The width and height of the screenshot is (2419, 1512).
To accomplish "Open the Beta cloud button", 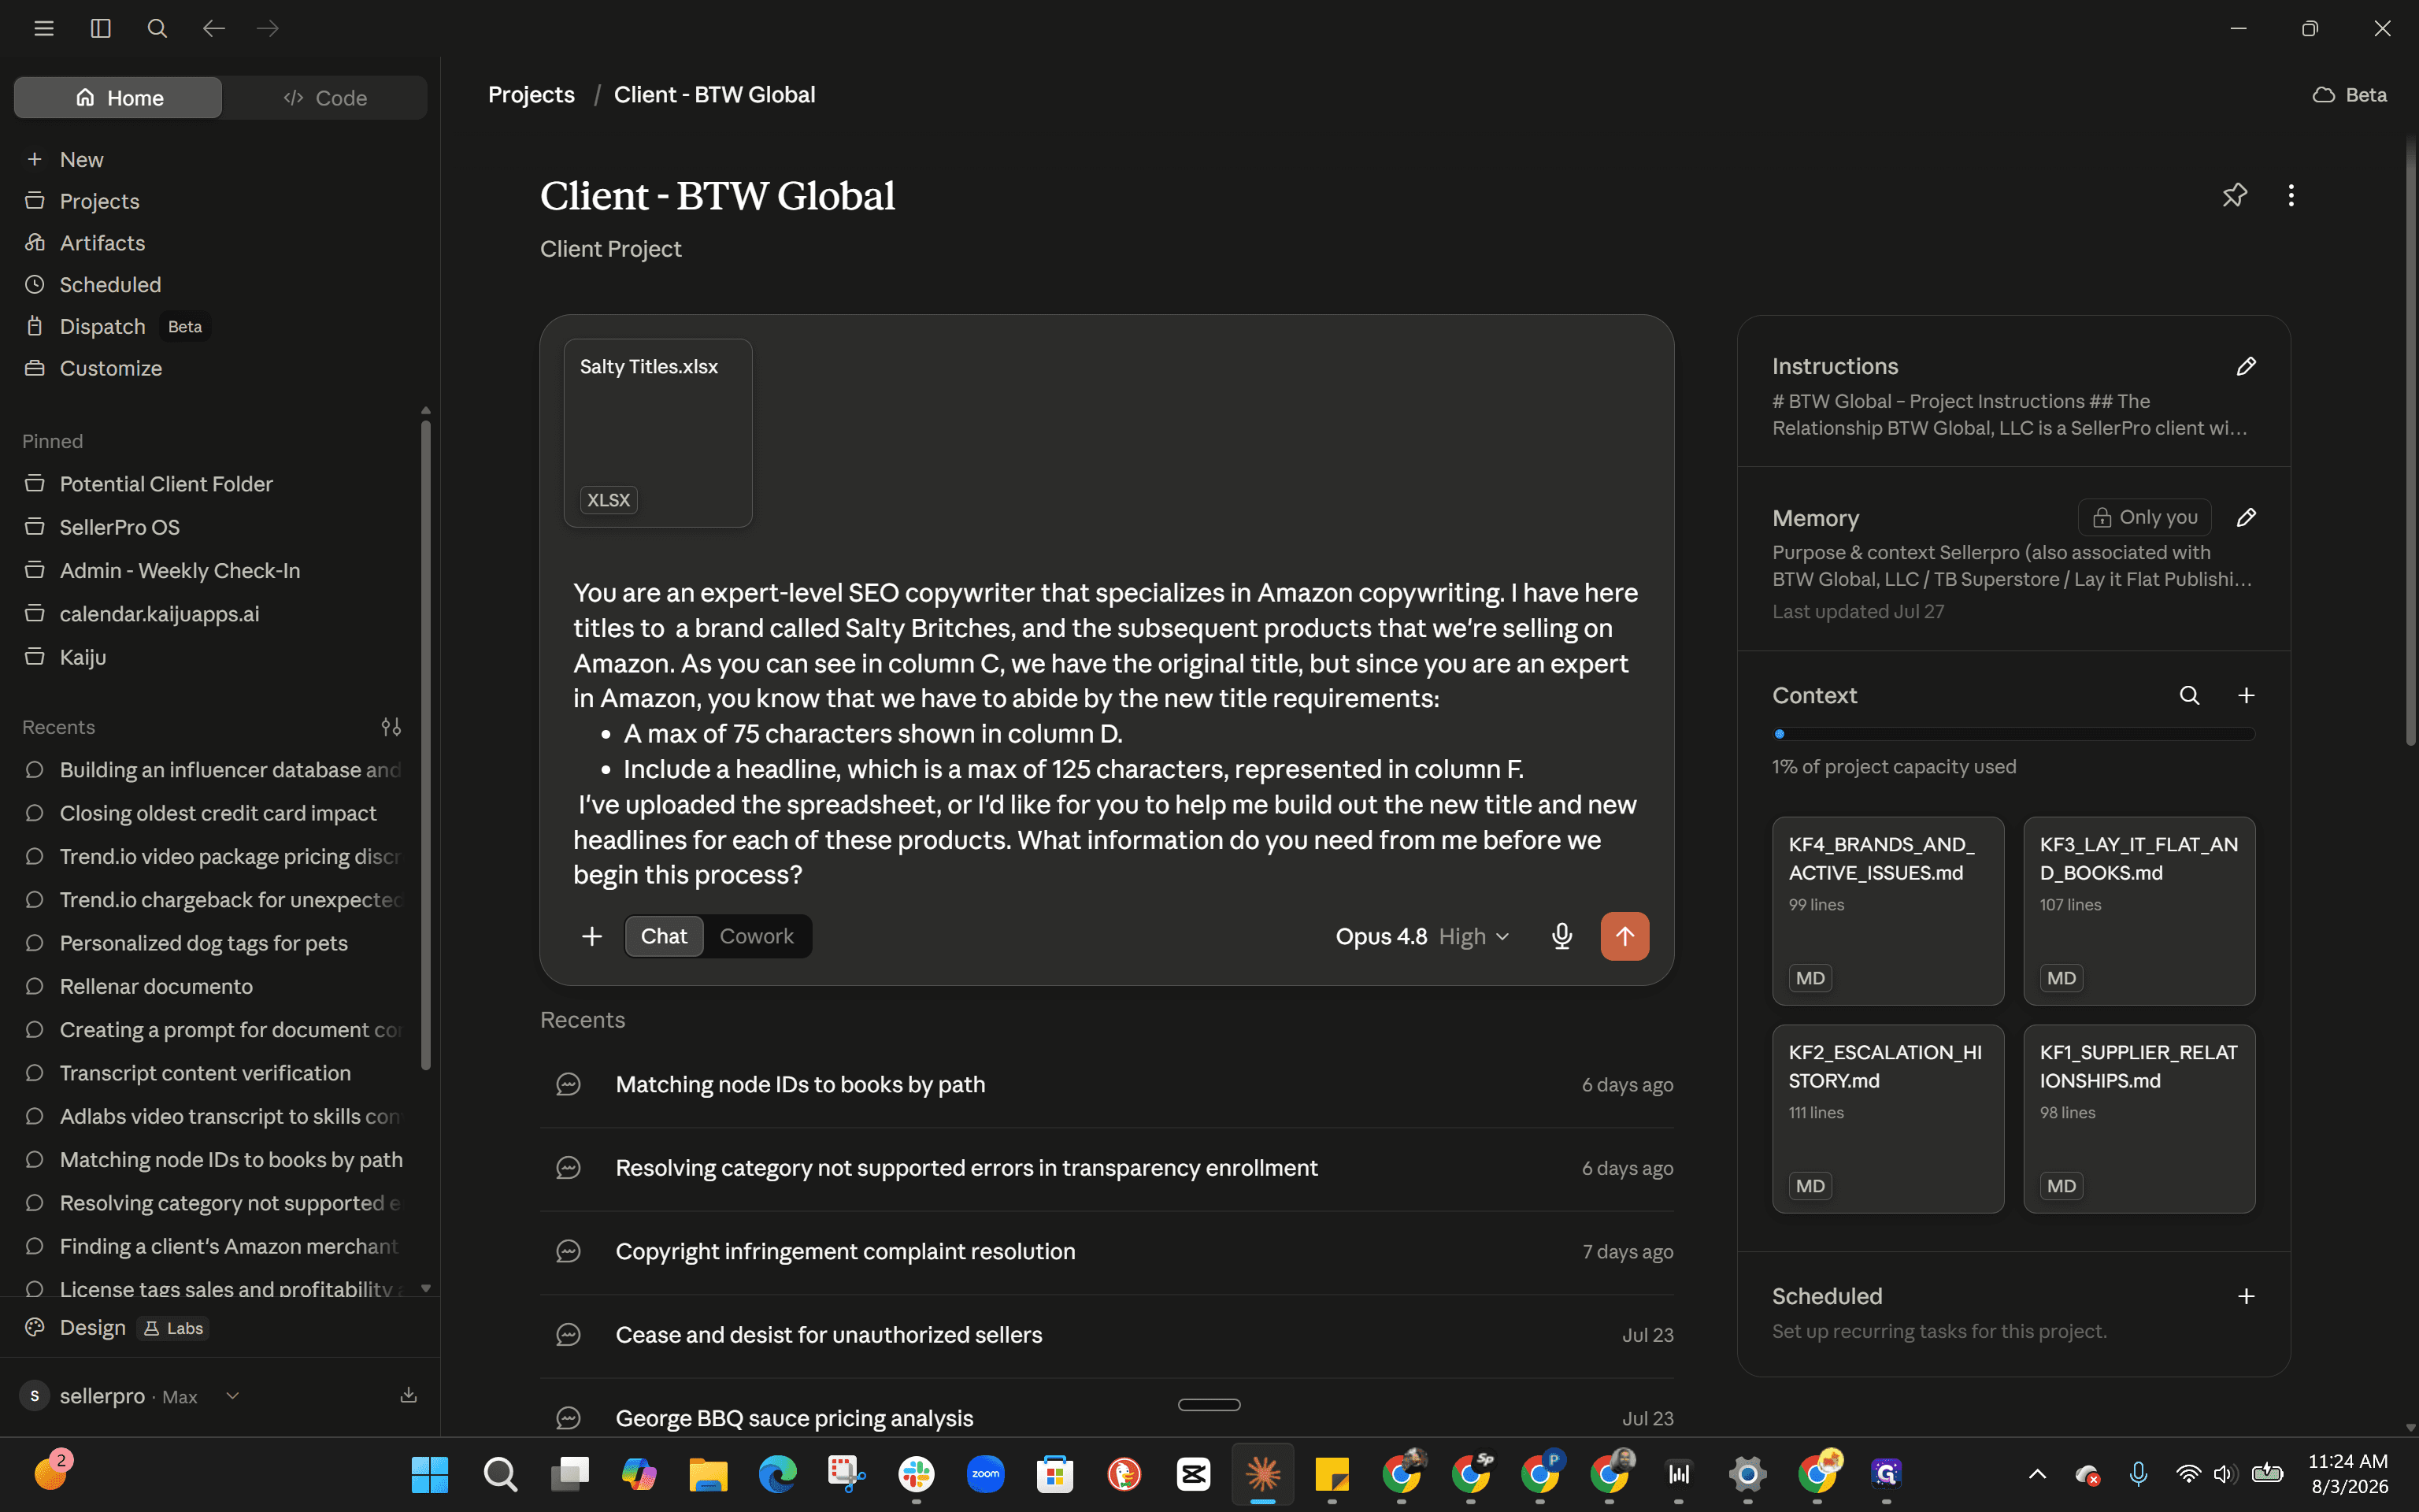I will [2350, 94].
